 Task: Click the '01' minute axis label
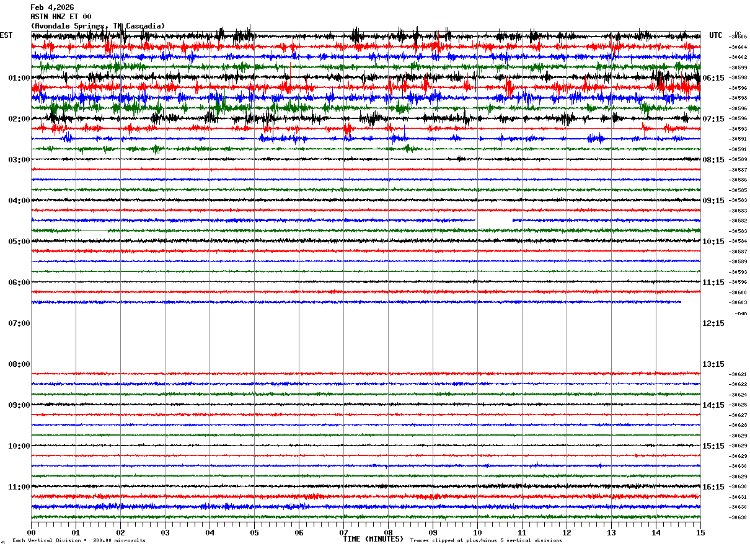(76, 533)
